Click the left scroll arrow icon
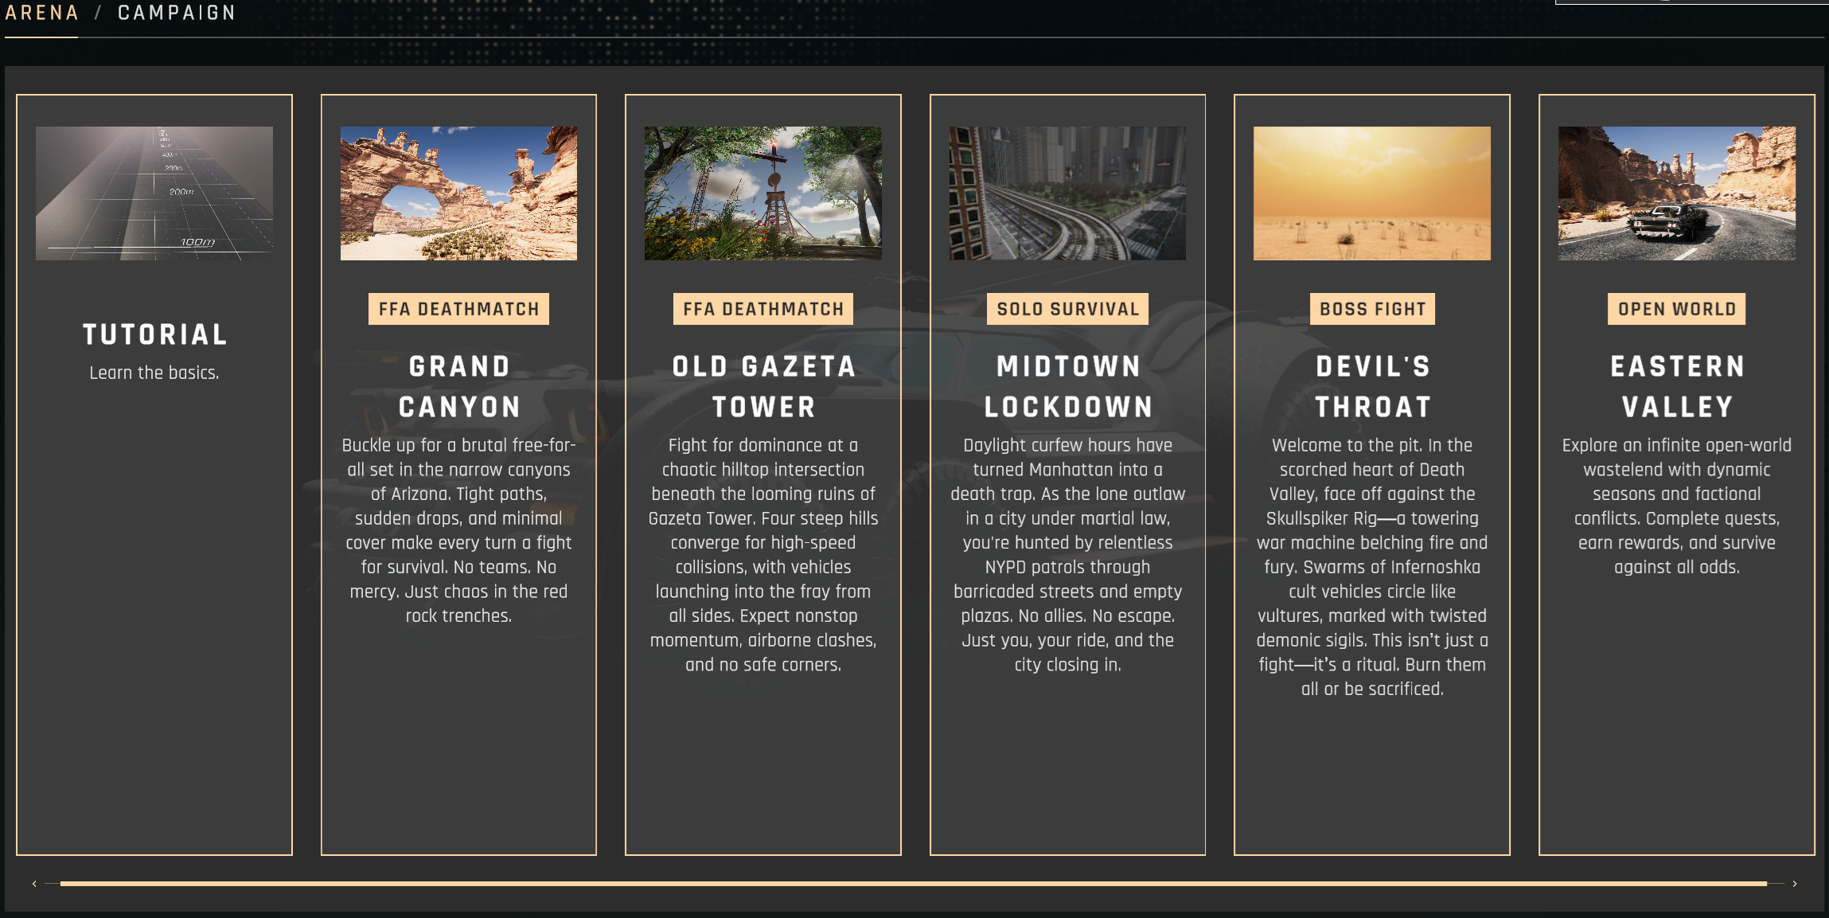Screen dimensions: 1829x918 point(34,884)
